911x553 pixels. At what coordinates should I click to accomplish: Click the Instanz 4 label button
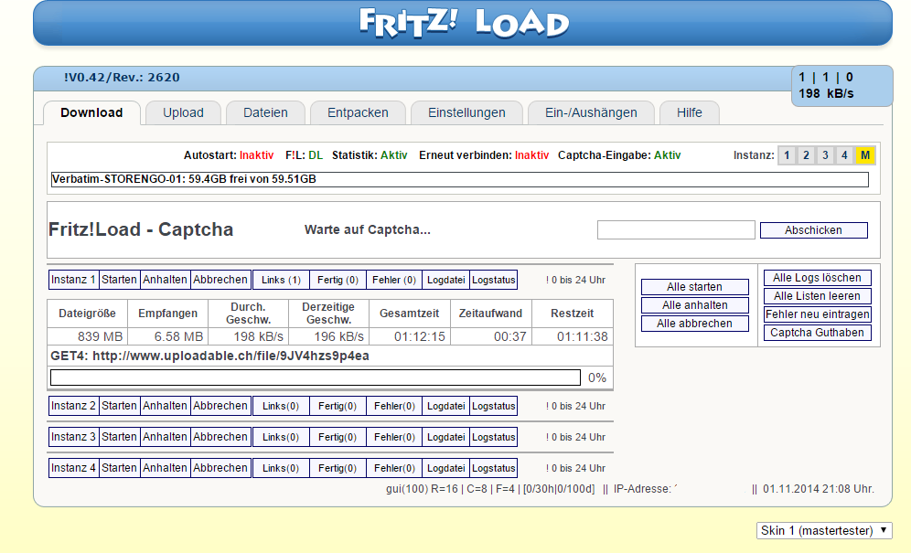point(74,468)
